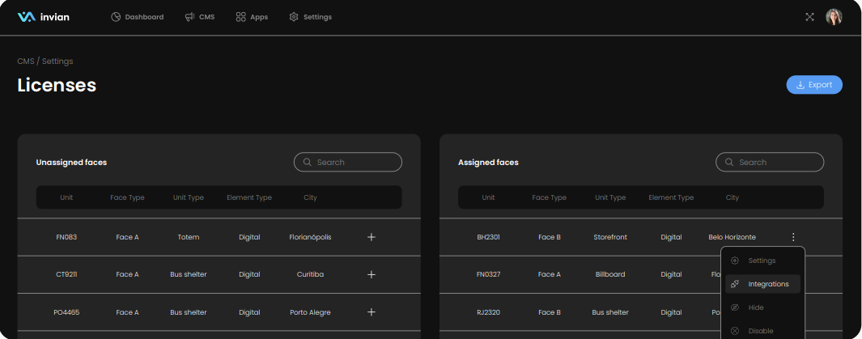Select the RJ2320 unit cell
Viewport: 862px width, 339px height.
488,312
